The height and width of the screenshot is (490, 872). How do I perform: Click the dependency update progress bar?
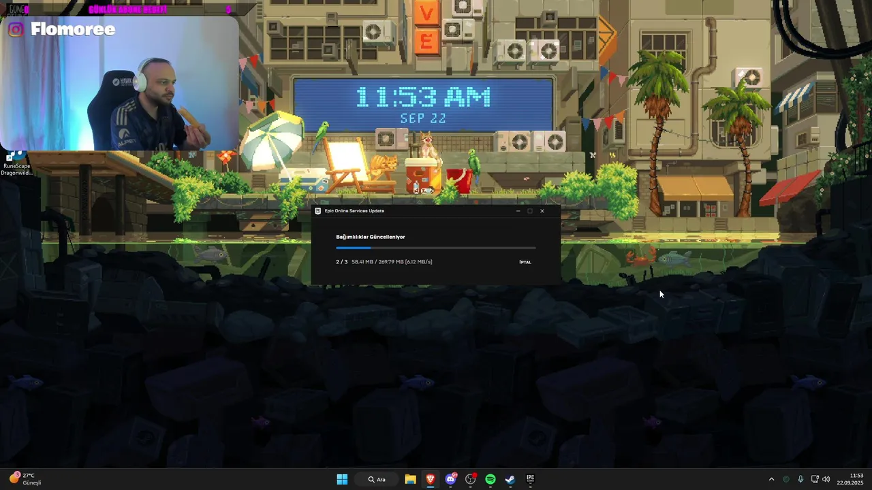tap(436, 248)
